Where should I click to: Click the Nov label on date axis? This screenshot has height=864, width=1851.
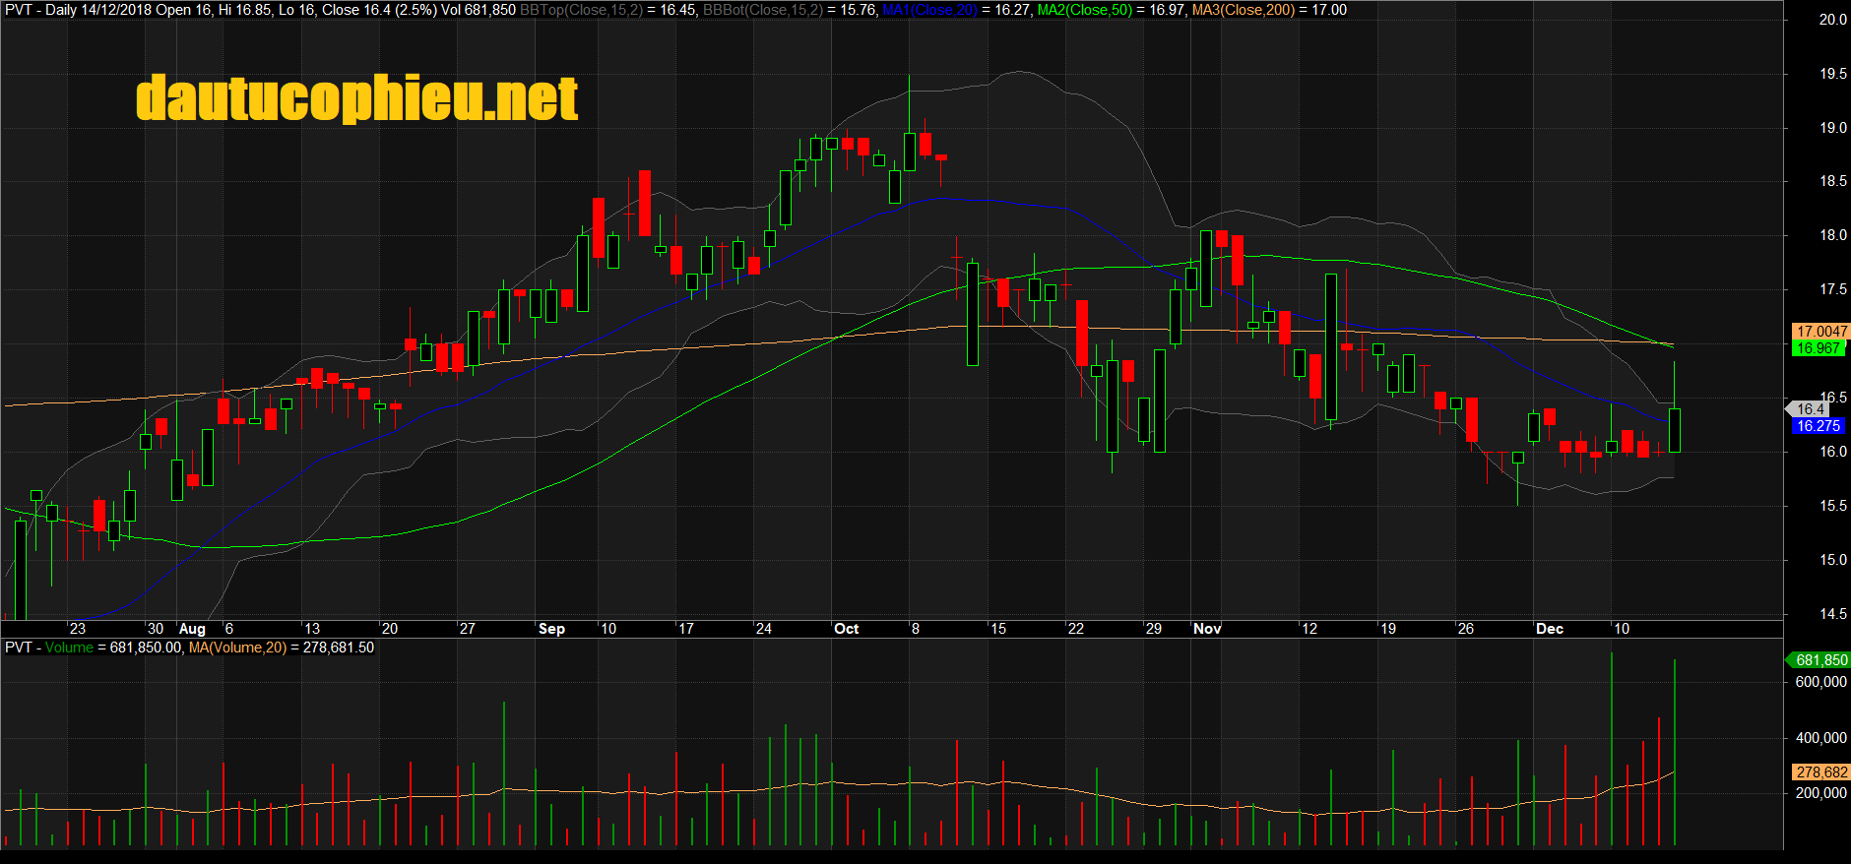(x=1207, y=629)
